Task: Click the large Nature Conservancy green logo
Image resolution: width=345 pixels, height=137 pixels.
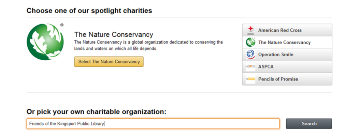Action: pos(45,42)
